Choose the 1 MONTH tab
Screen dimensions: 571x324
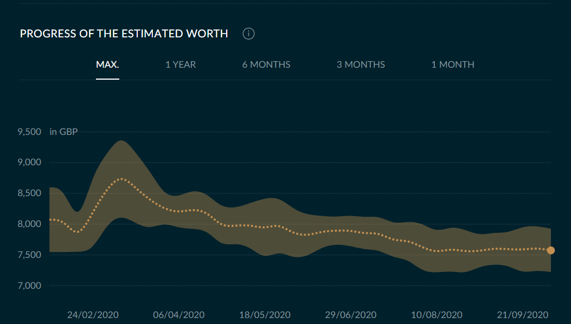point(453,64)
